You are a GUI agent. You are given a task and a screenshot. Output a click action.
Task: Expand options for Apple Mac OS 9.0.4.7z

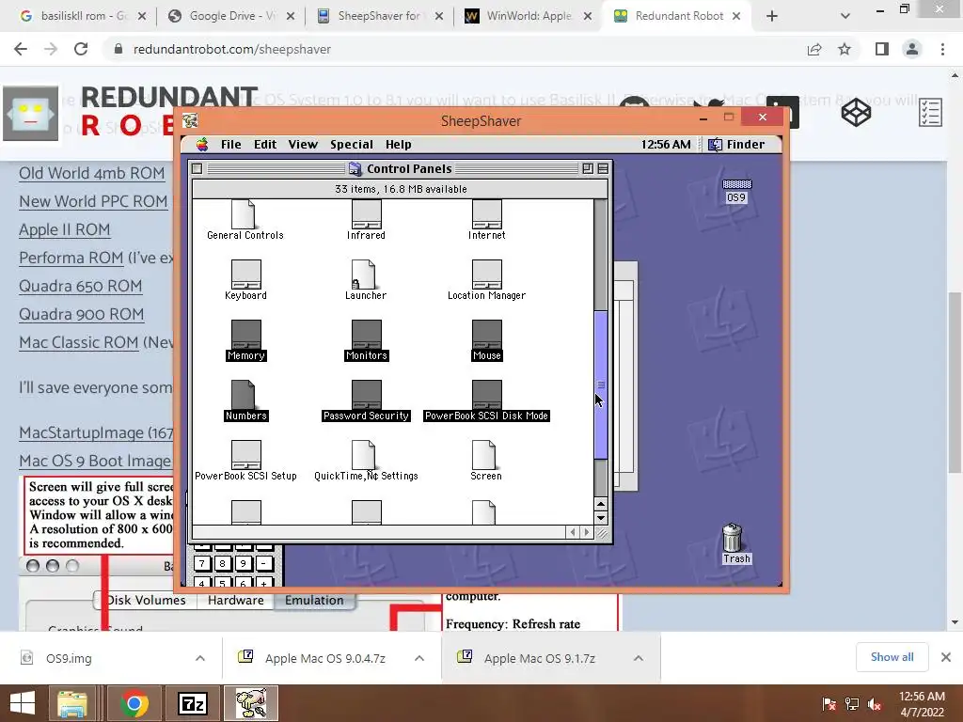pyautogui.click(x=419, y=658)
